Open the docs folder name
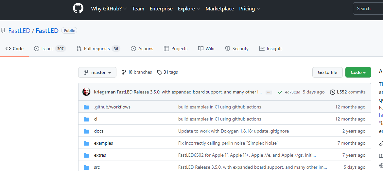This screenshot has width=383, height=171. click(99, 131)
